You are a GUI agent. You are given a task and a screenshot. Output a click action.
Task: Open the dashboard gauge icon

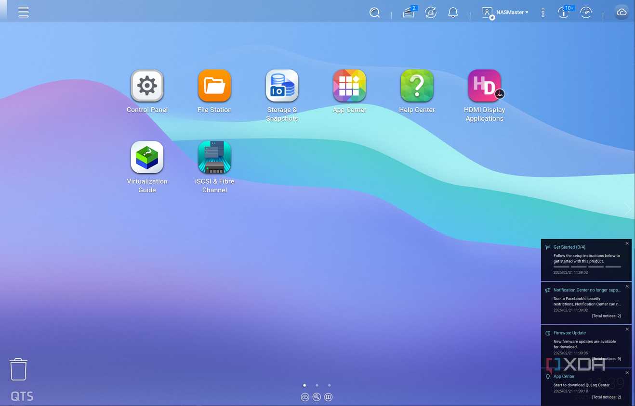click(586, 13)
